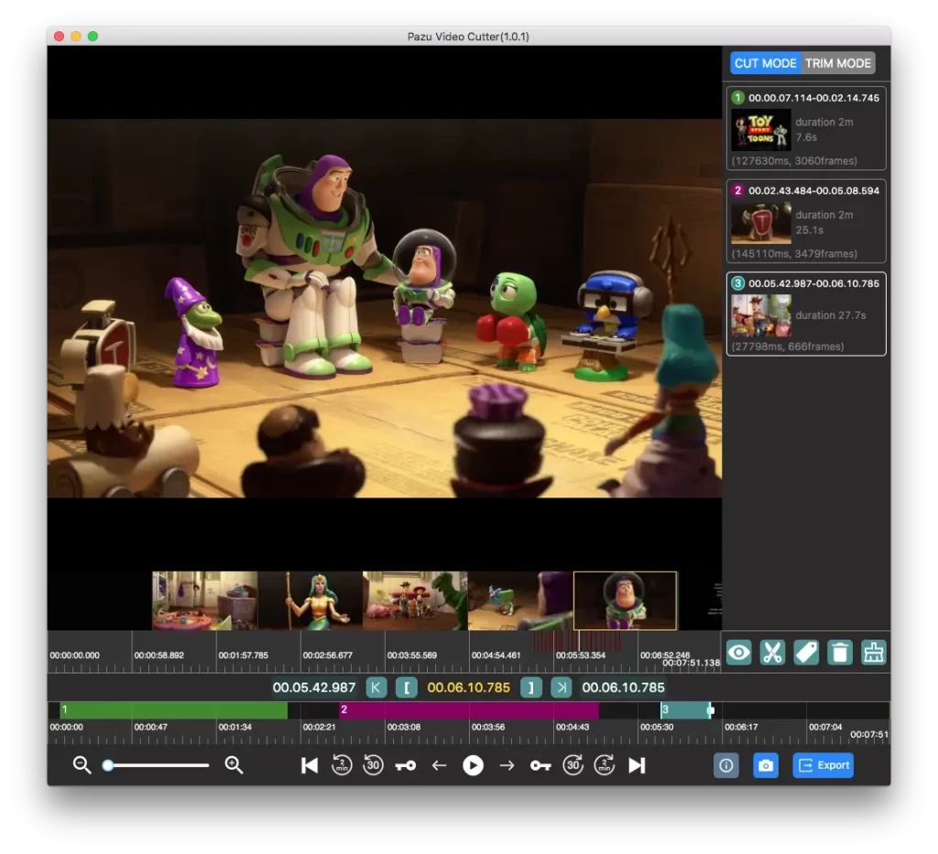Select the highlighted Buzz filmstrip frame
This screenshot has width=938, height=854.
(625, 600)
